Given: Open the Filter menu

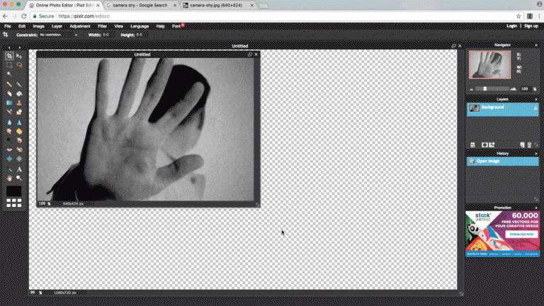Looking at the screenshot, I should coord(102,26).
